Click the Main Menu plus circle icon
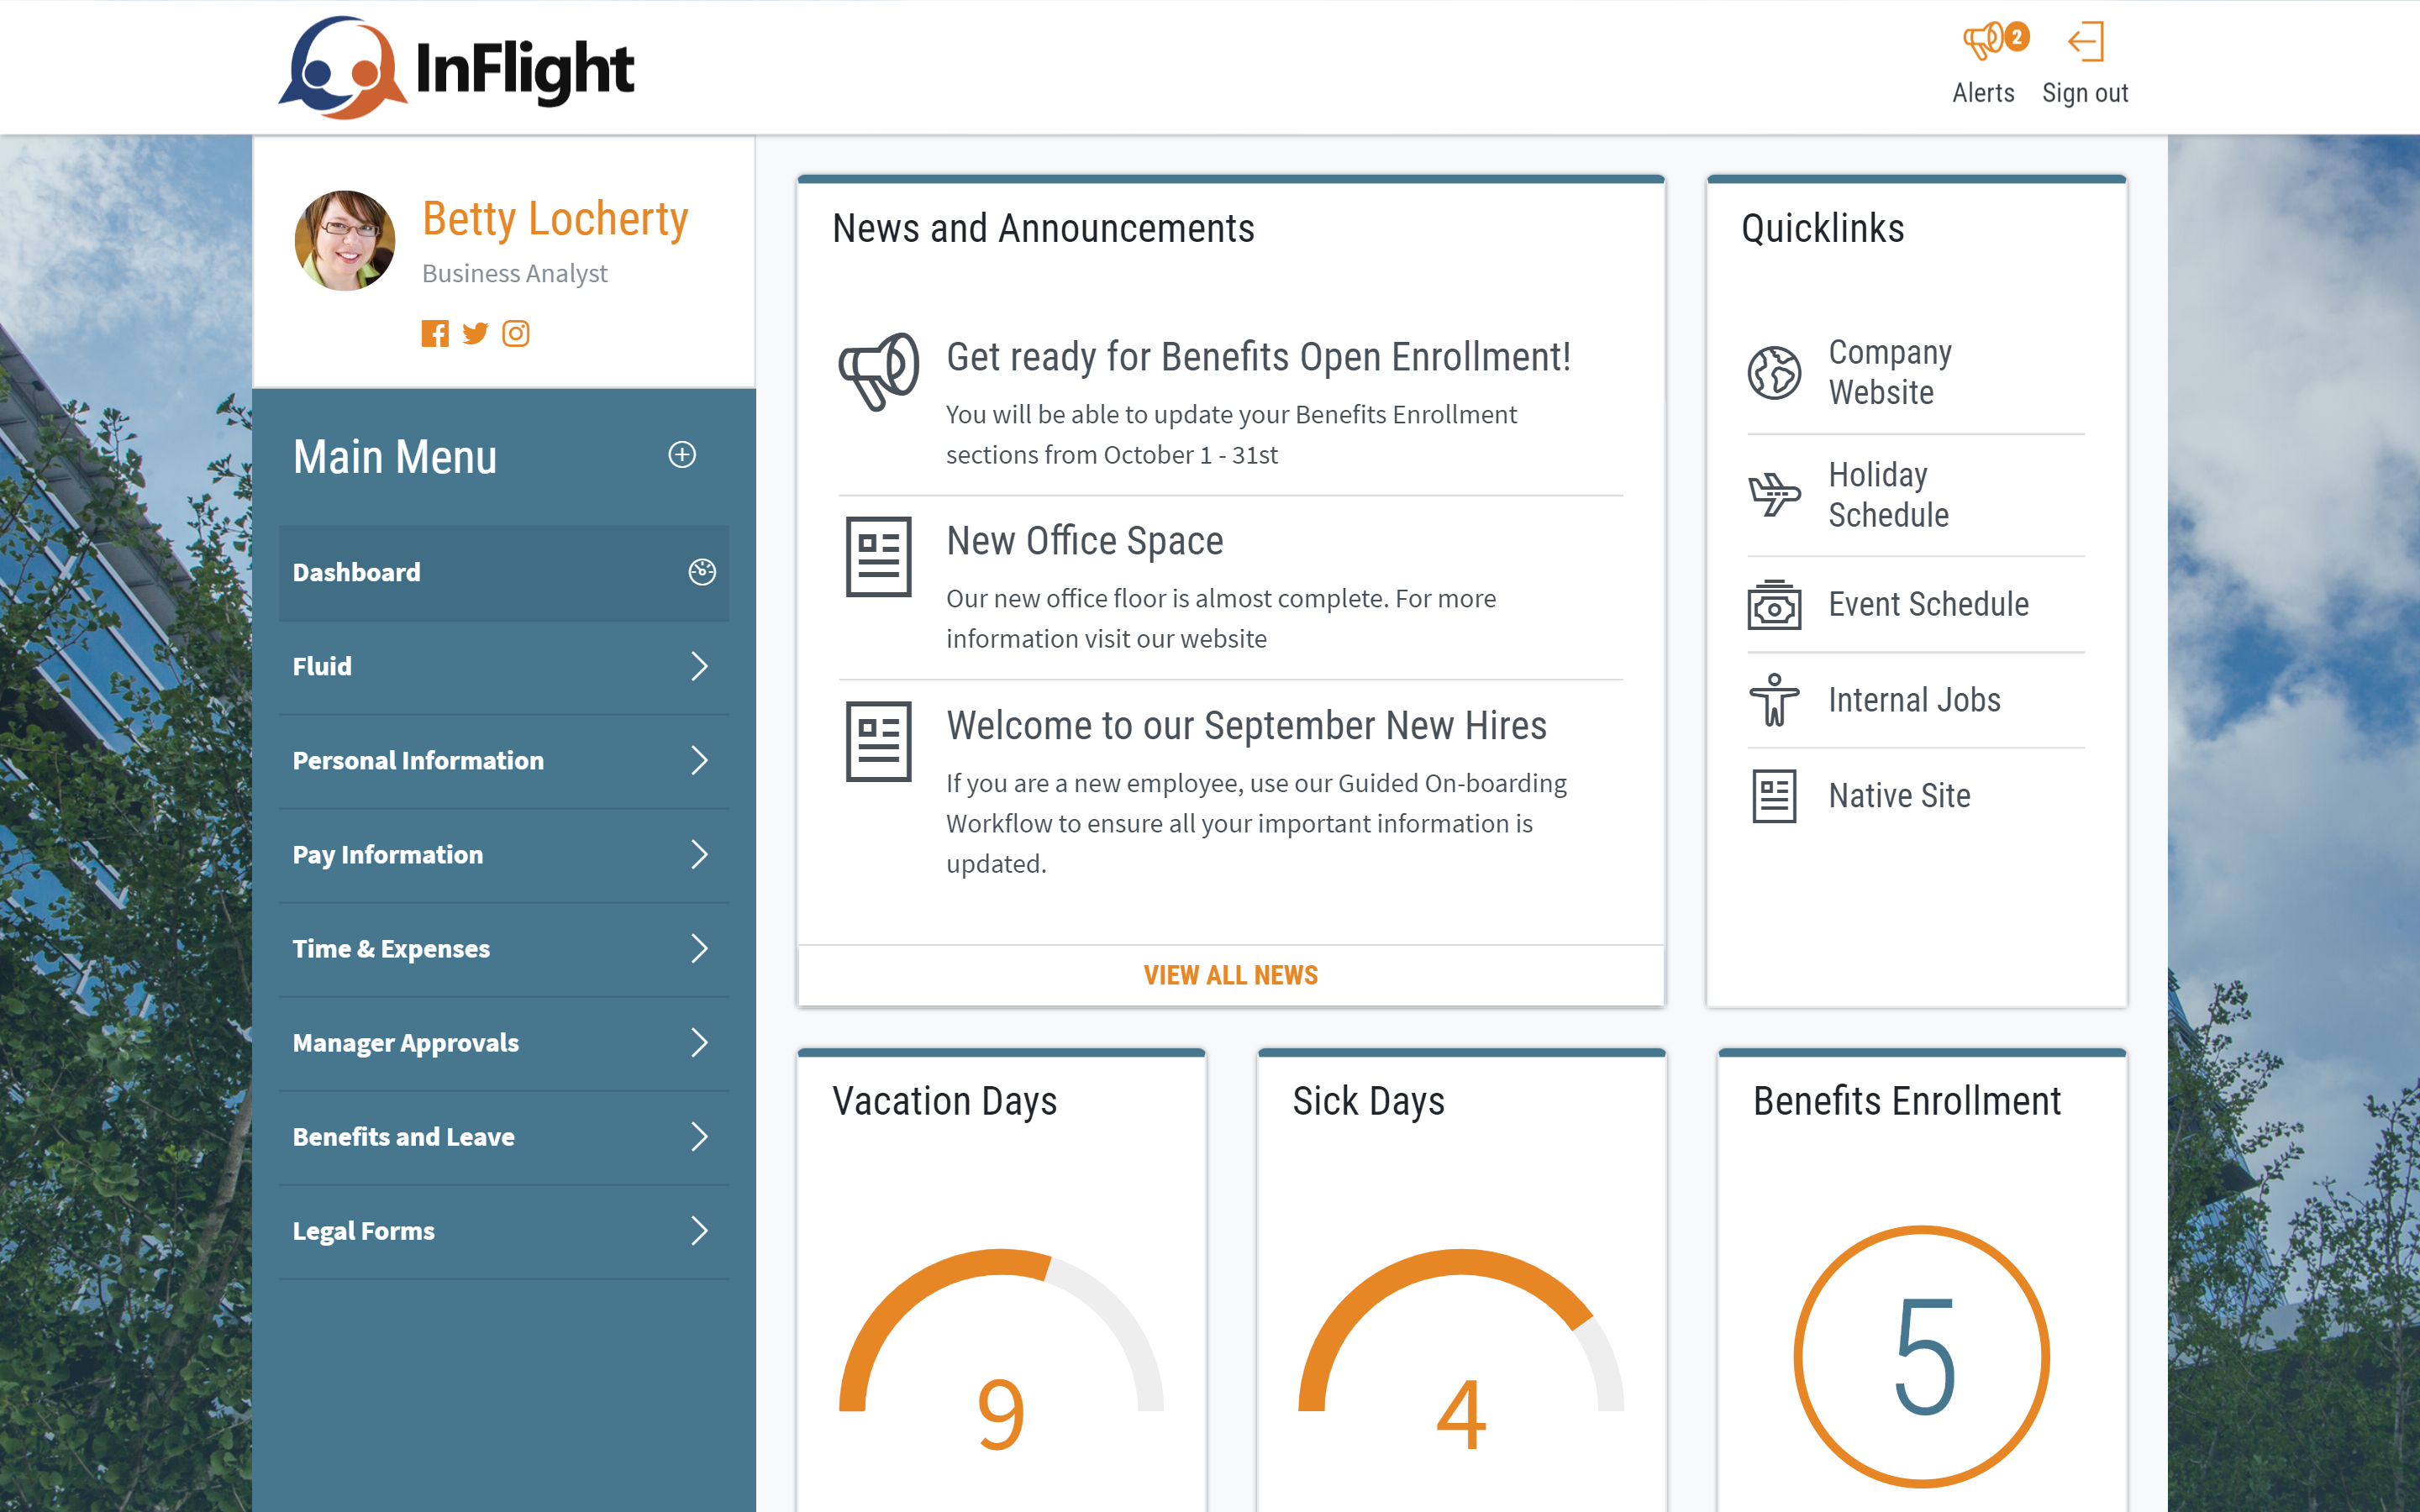2420x1512 pixels. tap(682, 455)
